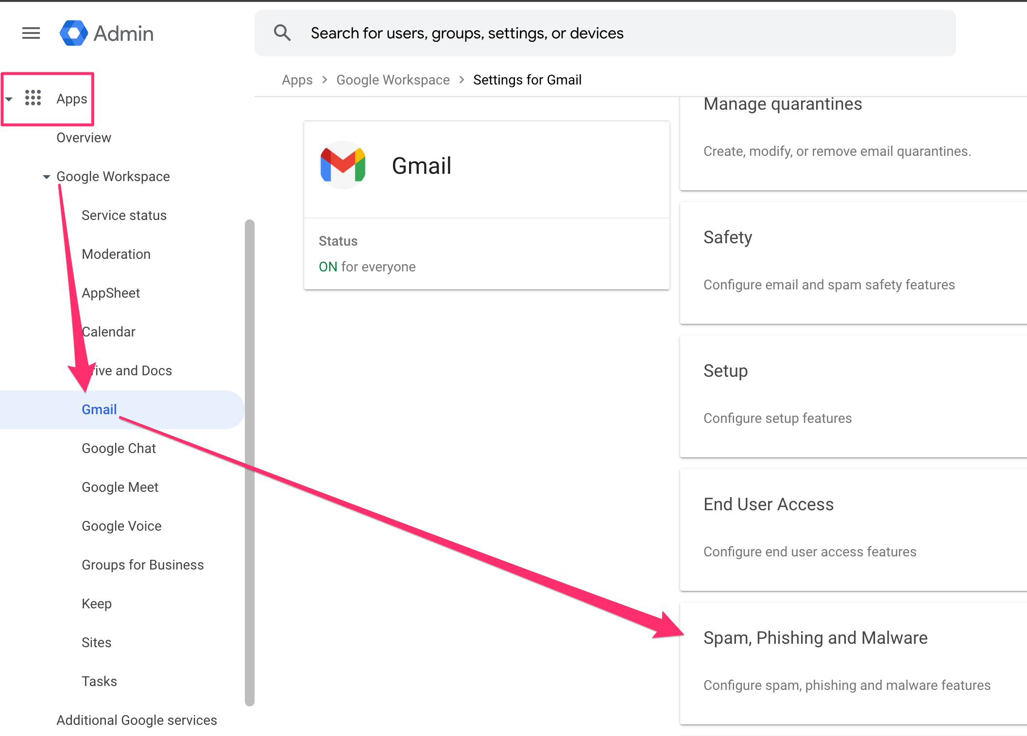Select Gmail in the sidebar

point(99,409)
